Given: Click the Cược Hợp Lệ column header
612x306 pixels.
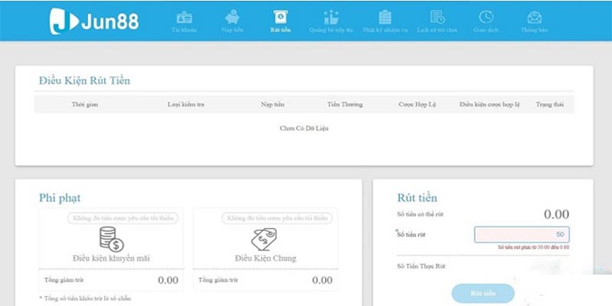Looking at the screenshot, I should point(417,104).
